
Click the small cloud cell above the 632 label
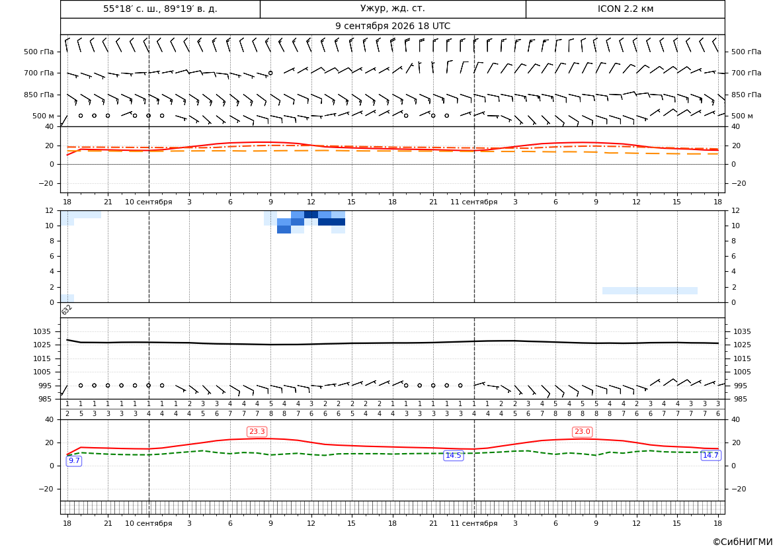[67, 298]
